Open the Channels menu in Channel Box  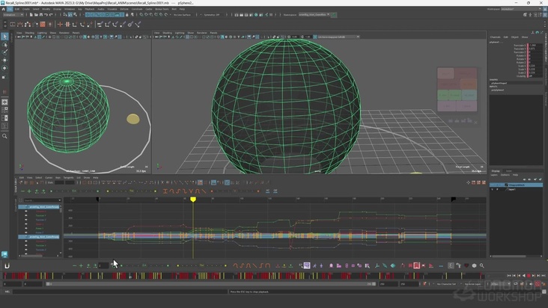(496, 37)
